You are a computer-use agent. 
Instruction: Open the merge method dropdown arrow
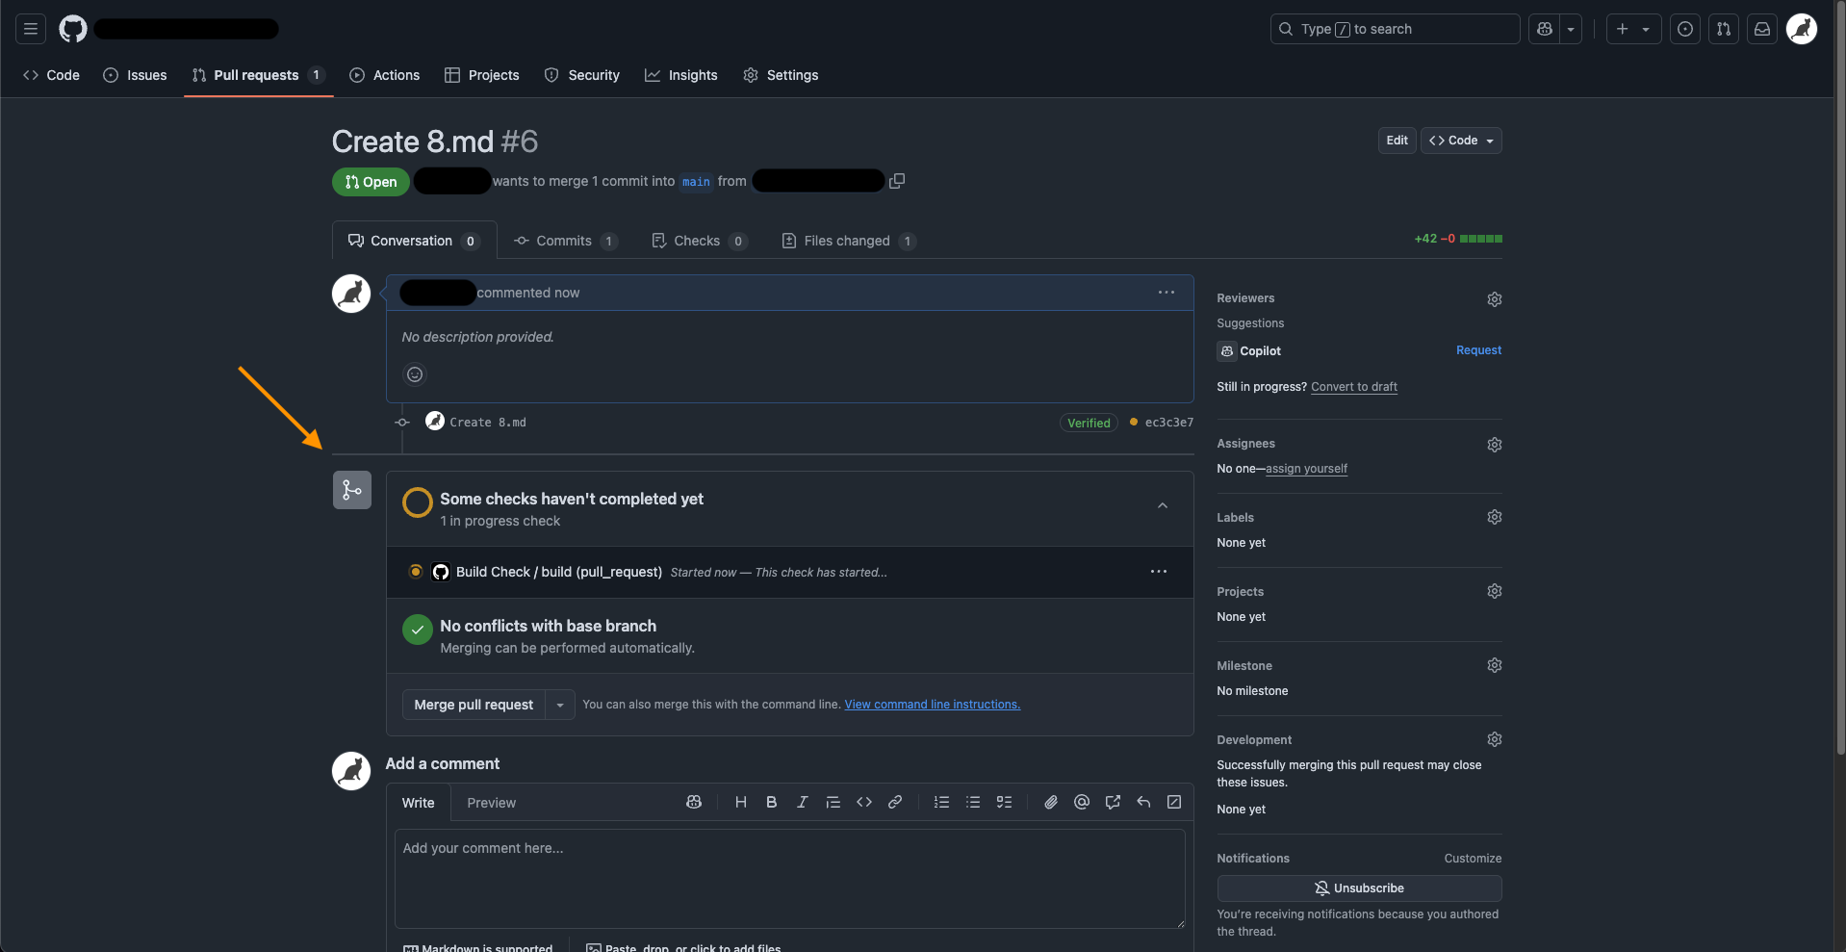[560, 705]
